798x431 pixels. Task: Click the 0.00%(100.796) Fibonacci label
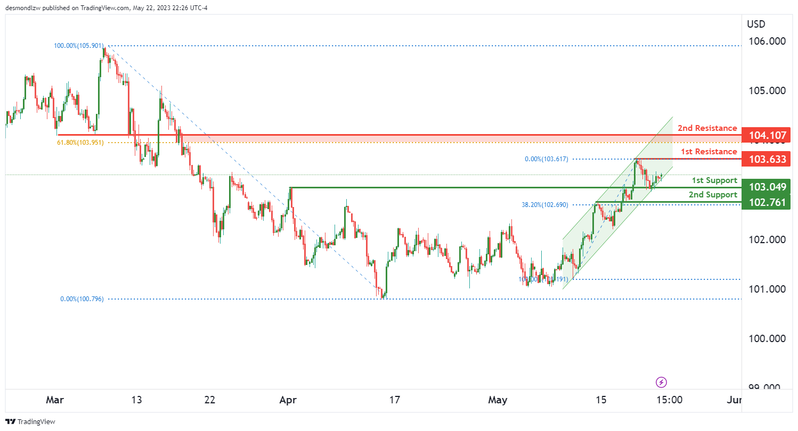[x=82, y=299]
